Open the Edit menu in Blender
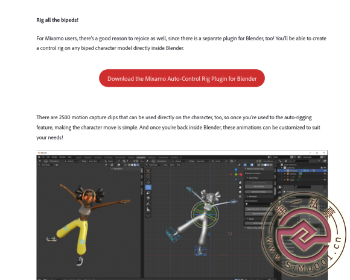Screen dimensions: 350x280 (x=48, y=157)
